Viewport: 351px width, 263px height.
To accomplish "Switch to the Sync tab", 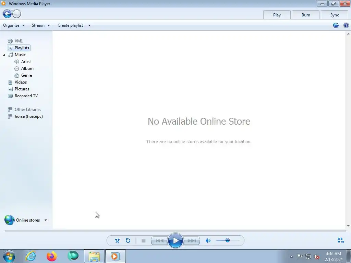I will tap(335, 15).
